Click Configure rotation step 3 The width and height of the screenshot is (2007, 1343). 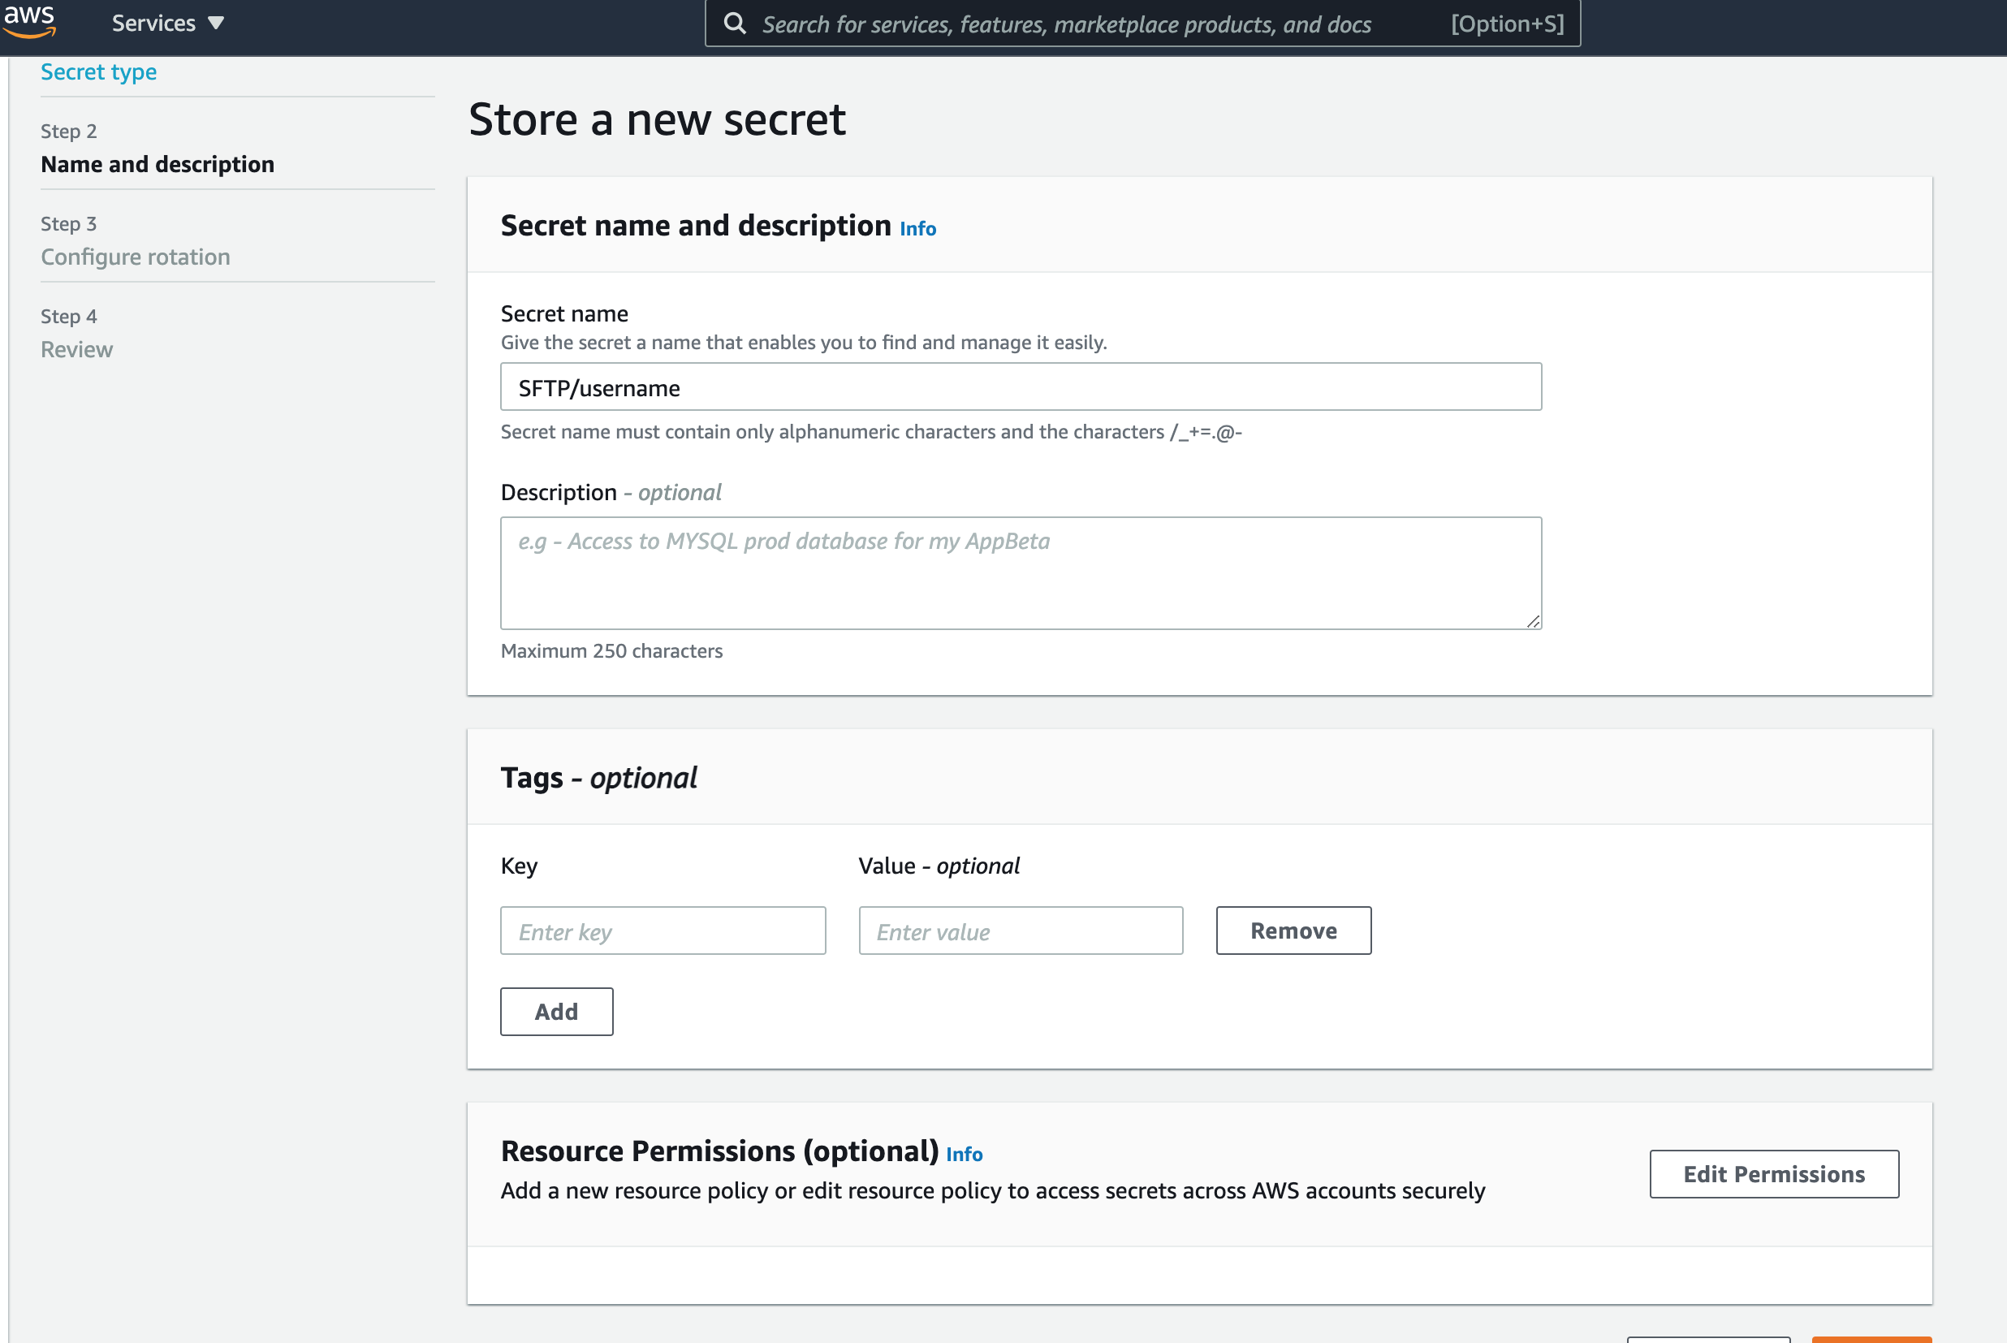(x=136, y=255)
